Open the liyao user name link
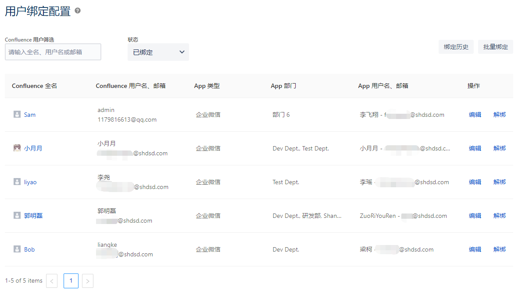Screen dimensions: 518x294 (x=30, y=182)
